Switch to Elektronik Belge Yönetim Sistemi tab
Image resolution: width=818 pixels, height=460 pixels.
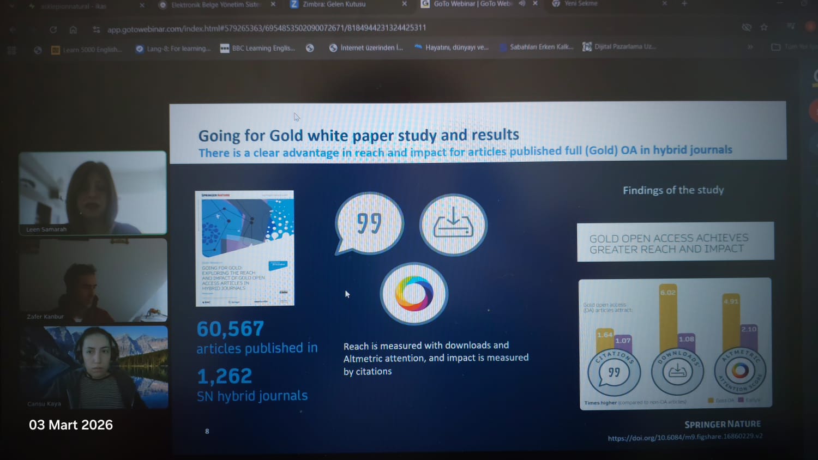[x=215, y=4]
